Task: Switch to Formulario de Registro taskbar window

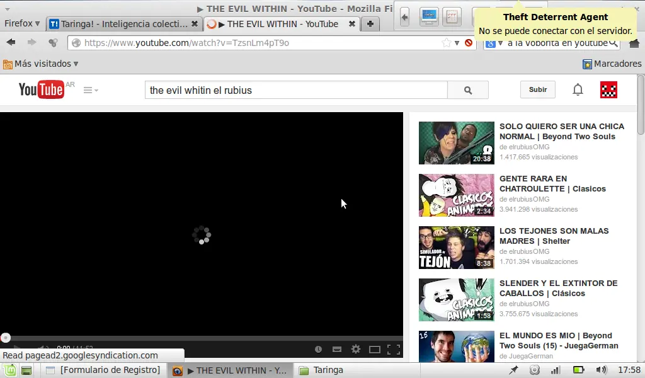Action: click(103, 370)
